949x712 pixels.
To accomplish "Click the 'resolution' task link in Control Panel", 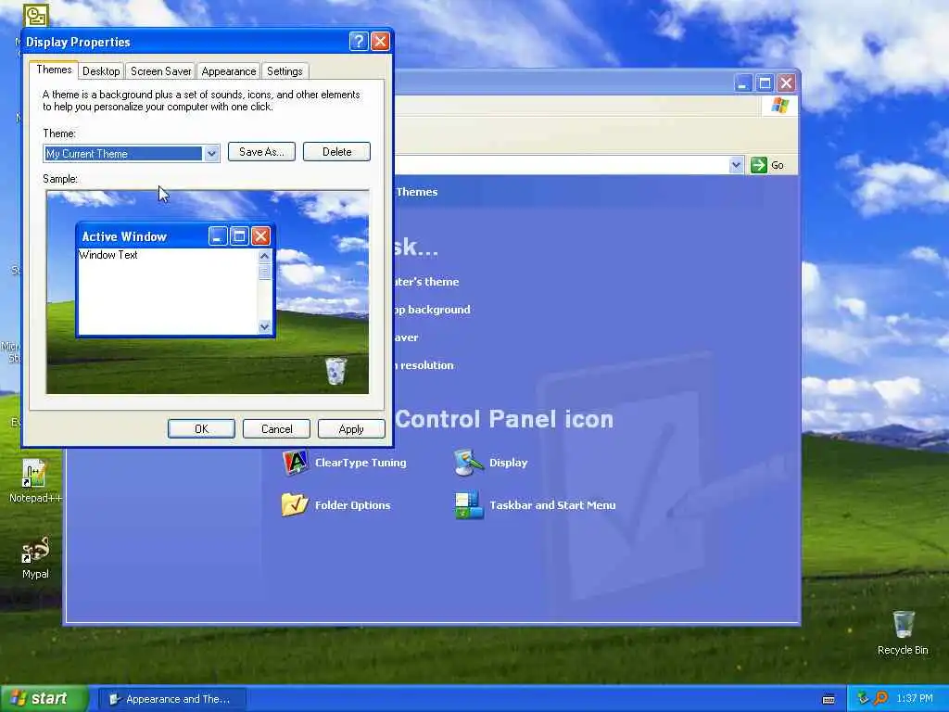I will 426,365.
